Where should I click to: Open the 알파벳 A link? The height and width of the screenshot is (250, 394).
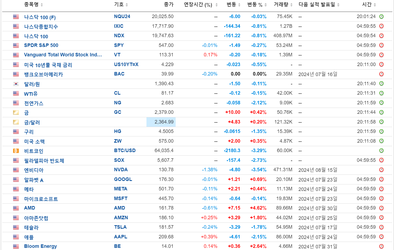[34, 180]
